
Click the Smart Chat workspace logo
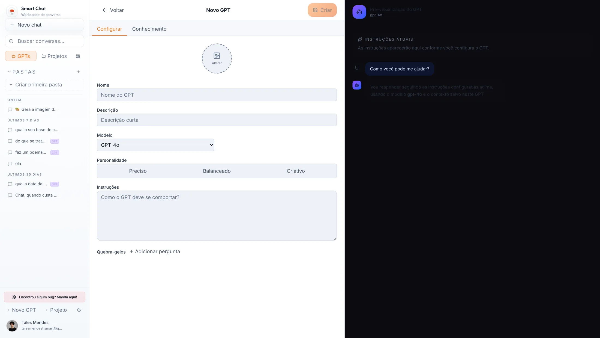[x=11, y=11]
